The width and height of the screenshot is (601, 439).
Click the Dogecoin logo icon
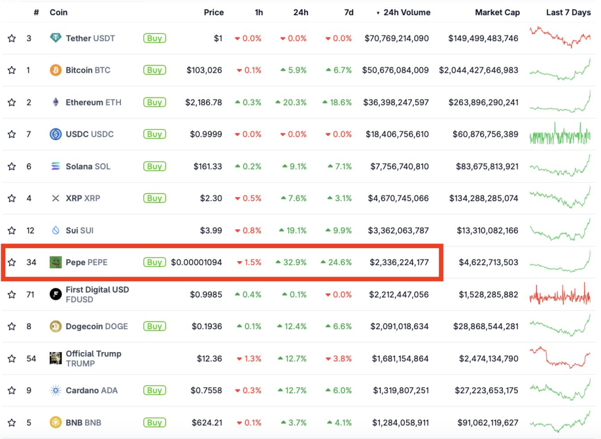pyautogui.click(x=56, y=326)
